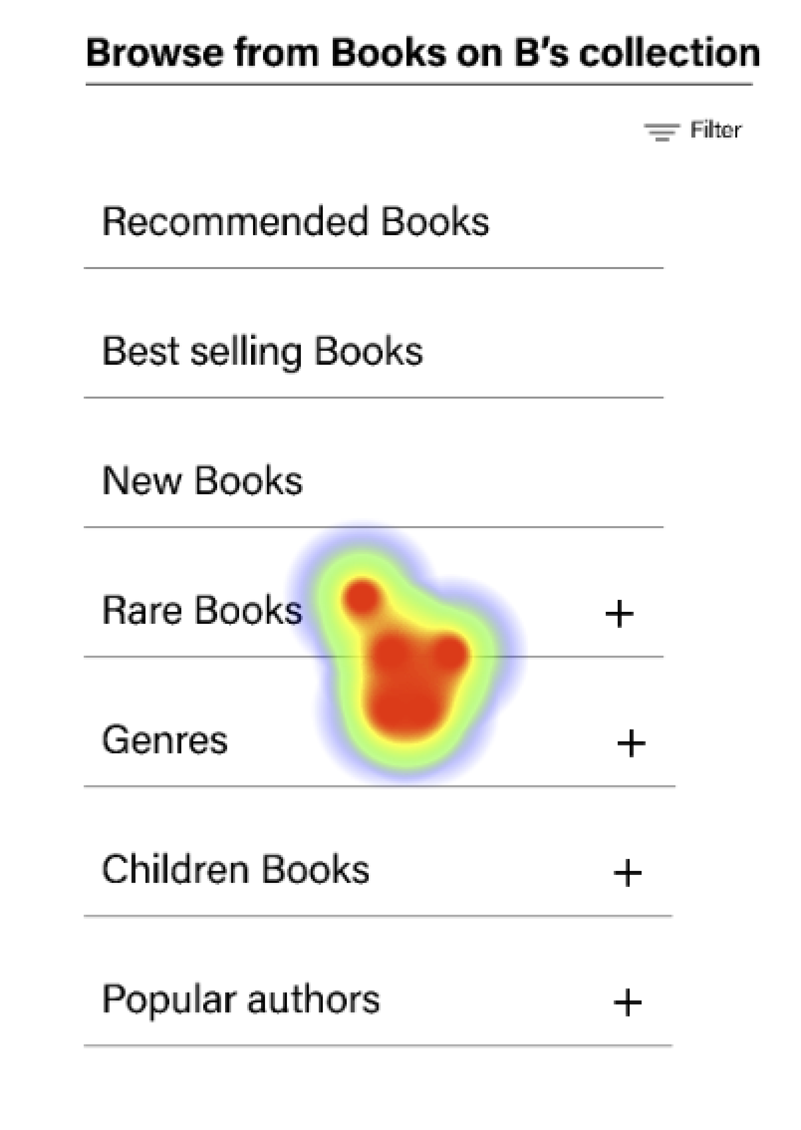The height and width of the screenshot is (1130, 801).
Task: Select the Genres label text
Action: point(165,740)
